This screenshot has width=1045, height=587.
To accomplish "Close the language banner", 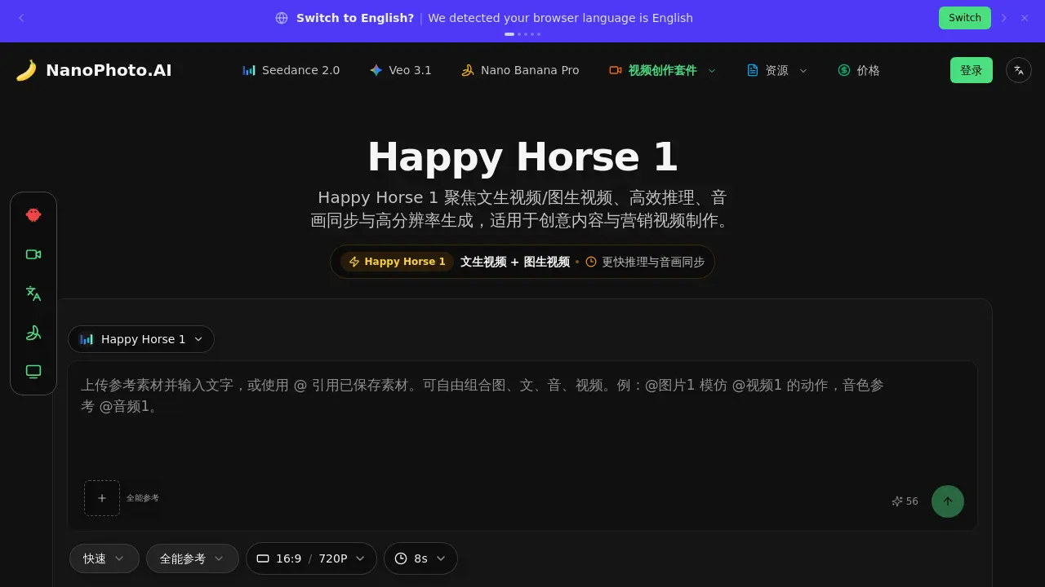I will click(x=1025, y=18).
